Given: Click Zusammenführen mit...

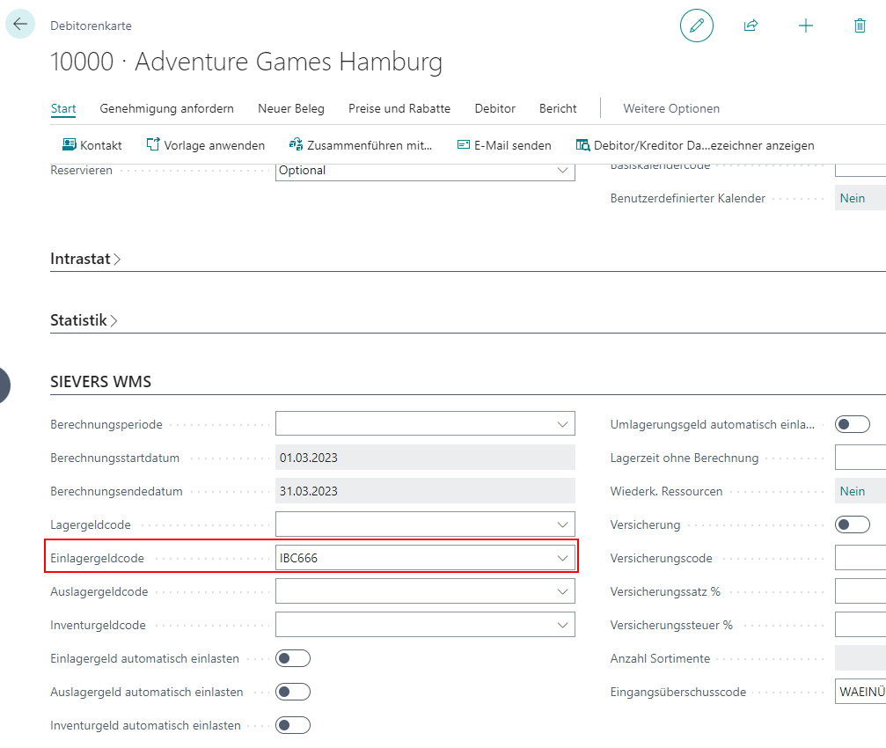Looking at the screenshot, I should click(x=361, y=145).
